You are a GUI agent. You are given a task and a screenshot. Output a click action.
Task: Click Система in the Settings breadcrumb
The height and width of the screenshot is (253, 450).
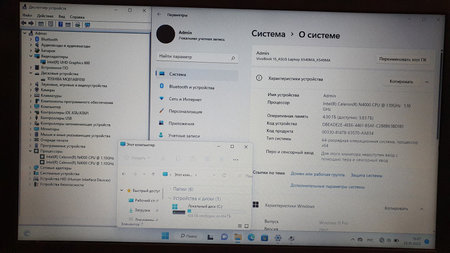(268, 34)
